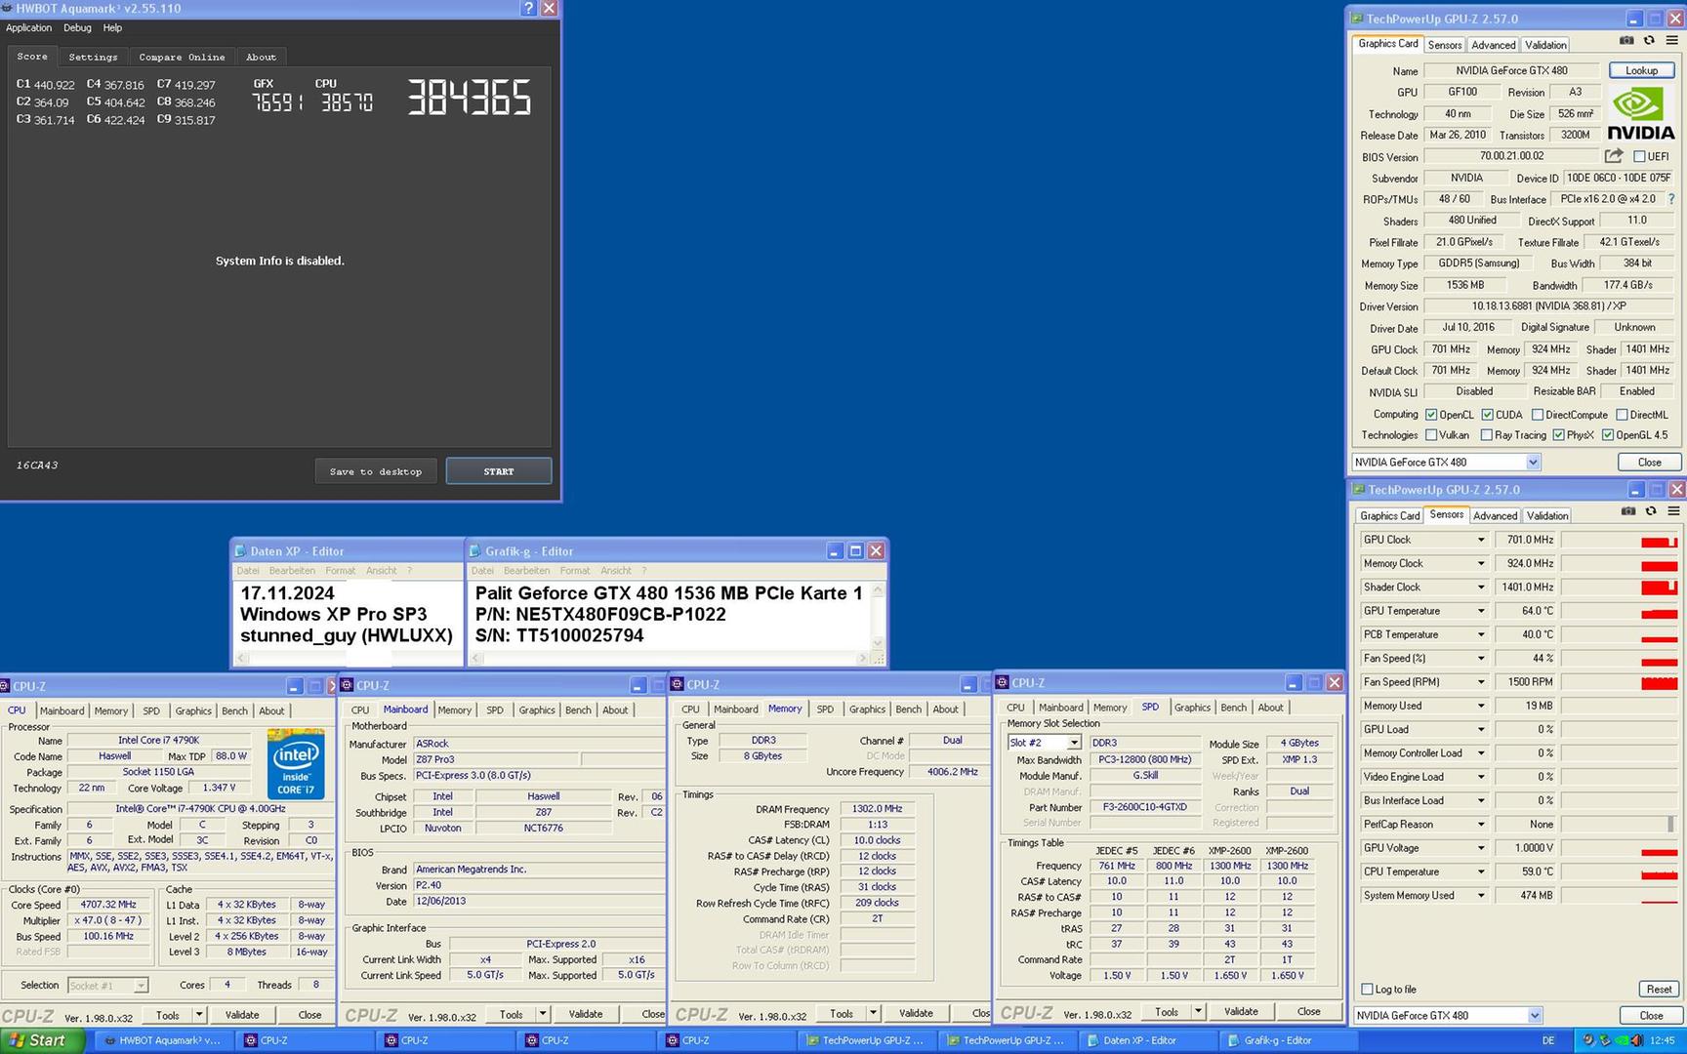Click the Intel Core i7 logo in CPU-Z
The width and height of the screenshot is (1687, 1054).
pyautogui.click(x=296, y=763)
